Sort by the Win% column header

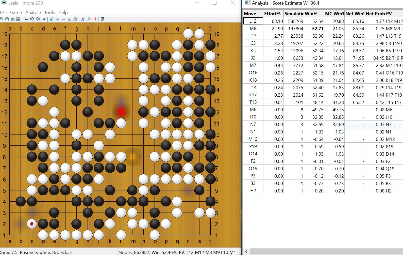[x=314, y=13]
